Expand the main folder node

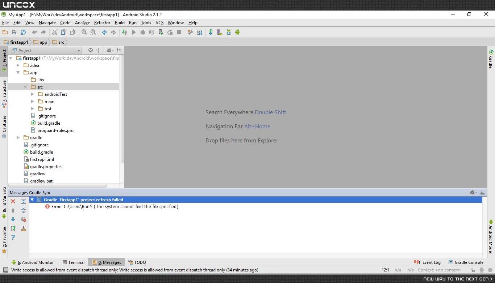click(x=33, y=101)
